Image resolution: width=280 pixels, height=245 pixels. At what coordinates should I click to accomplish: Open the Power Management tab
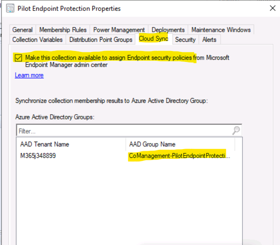click(x=119, y=30)
